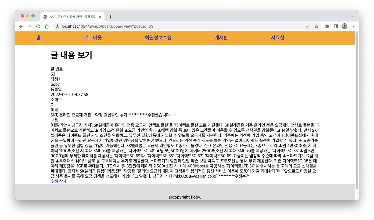Viewport: 374px width, 220px height.
Task: Click the post title starting with SKT, 온라인 요금제
Action: tap(114, 115)
